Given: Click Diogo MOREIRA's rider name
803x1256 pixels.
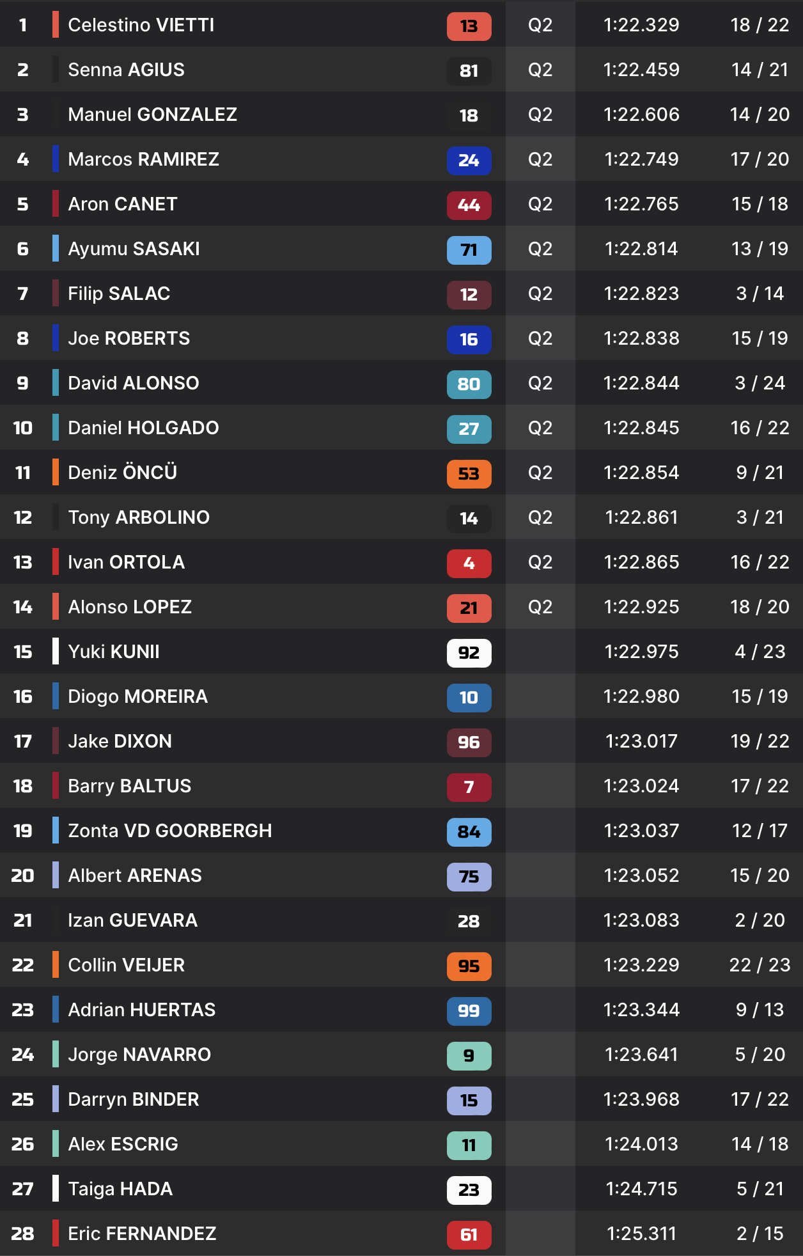Looking at the screenshot, I should pyautogui.click(x=137, y=696).
